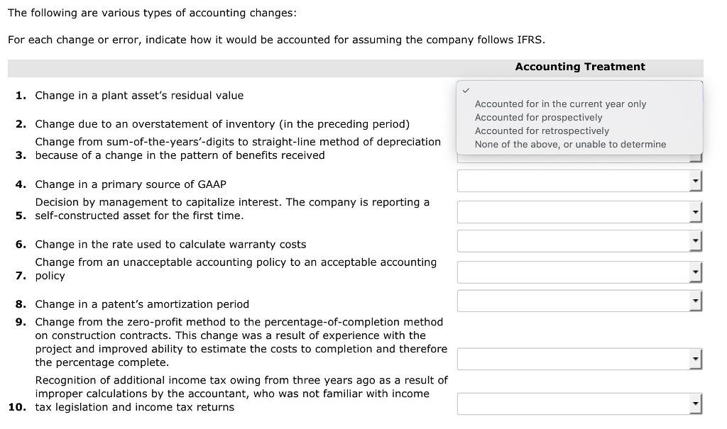Open the dropdown arrow for warranty costs question
This screenshot has height=429, width=727.
point(695,240)
